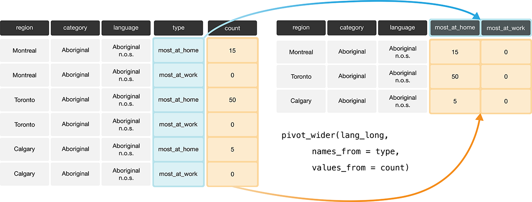
Task: Click the right table's 'category' header
Action: [x=351, y=28]
